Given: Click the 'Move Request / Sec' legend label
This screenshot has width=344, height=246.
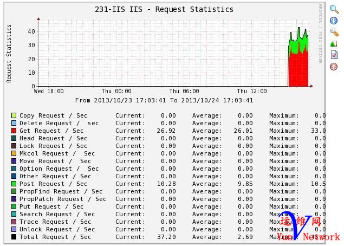Looking at the screenshot, I should [x=55, y=161].
